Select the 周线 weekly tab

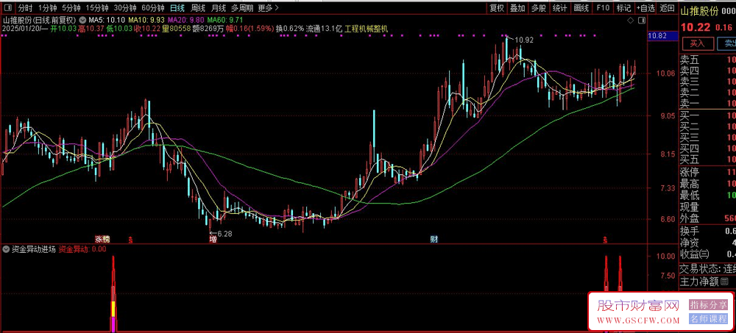(x=197, y=8)
